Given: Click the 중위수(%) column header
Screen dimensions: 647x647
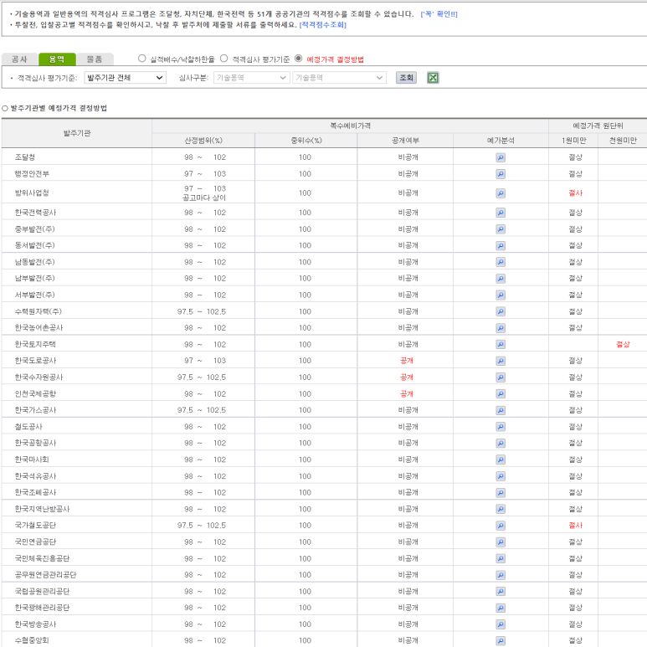Looking at the screenshot, I should 306,141.
